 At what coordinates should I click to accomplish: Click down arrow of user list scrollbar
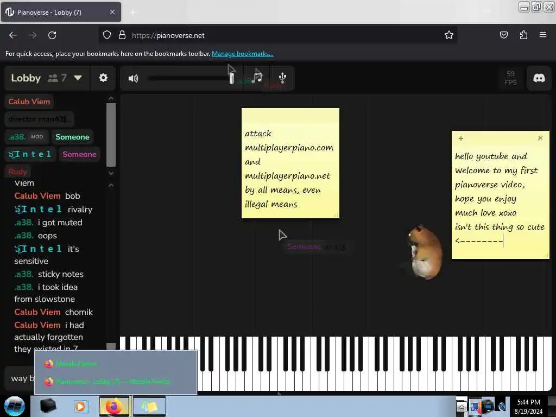coord(111,173)
